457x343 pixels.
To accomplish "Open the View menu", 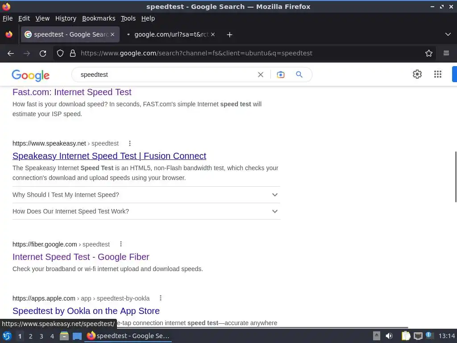I will point(42,18).
